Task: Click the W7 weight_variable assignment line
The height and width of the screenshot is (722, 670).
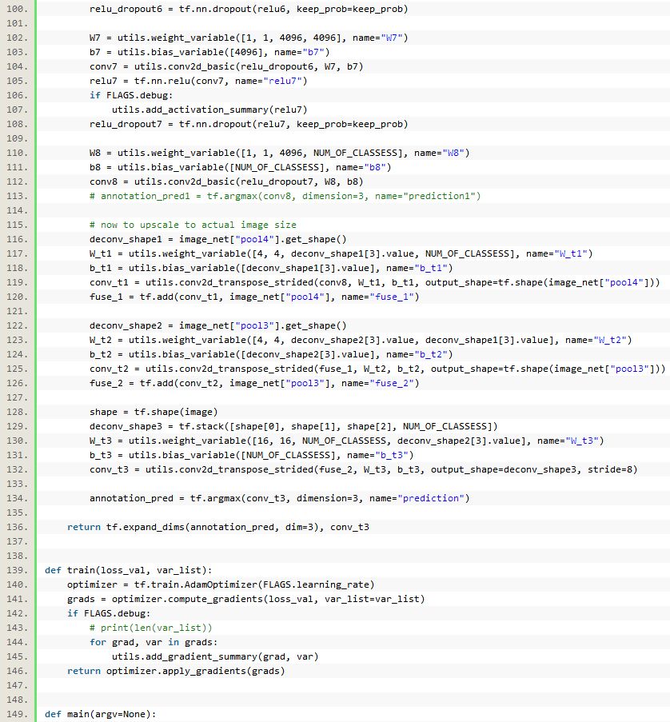Action: point(249,38)
